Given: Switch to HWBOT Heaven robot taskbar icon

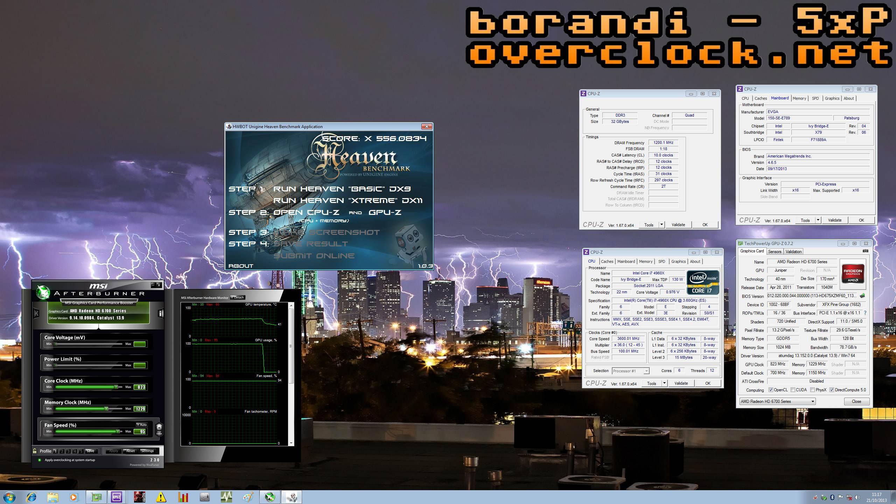Looking at the screenshot, I should (292, 497).
